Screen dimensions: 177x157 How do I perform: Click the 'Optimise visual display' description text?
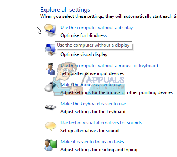pyautogui.click(x=84, y=54)
